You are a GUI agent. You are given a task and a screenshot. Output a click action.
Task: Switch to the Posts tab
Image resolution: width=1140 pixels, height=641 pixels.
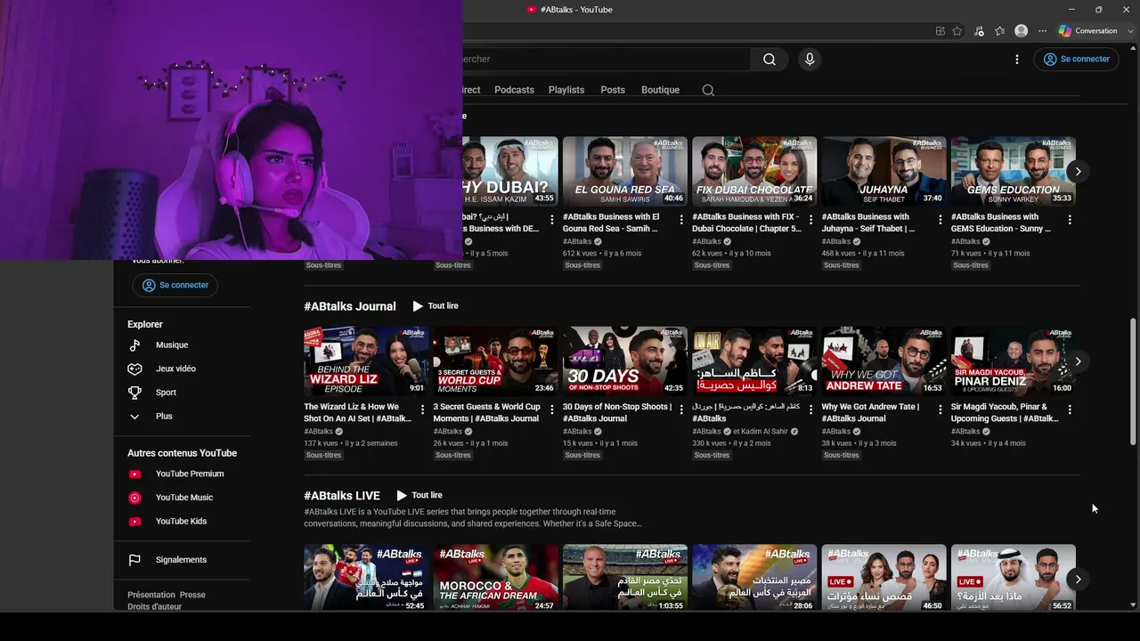pos(613,90)
